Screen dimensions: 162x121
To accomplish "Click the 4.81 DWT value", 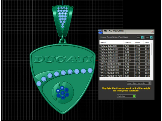I will (x=138, y=67).
